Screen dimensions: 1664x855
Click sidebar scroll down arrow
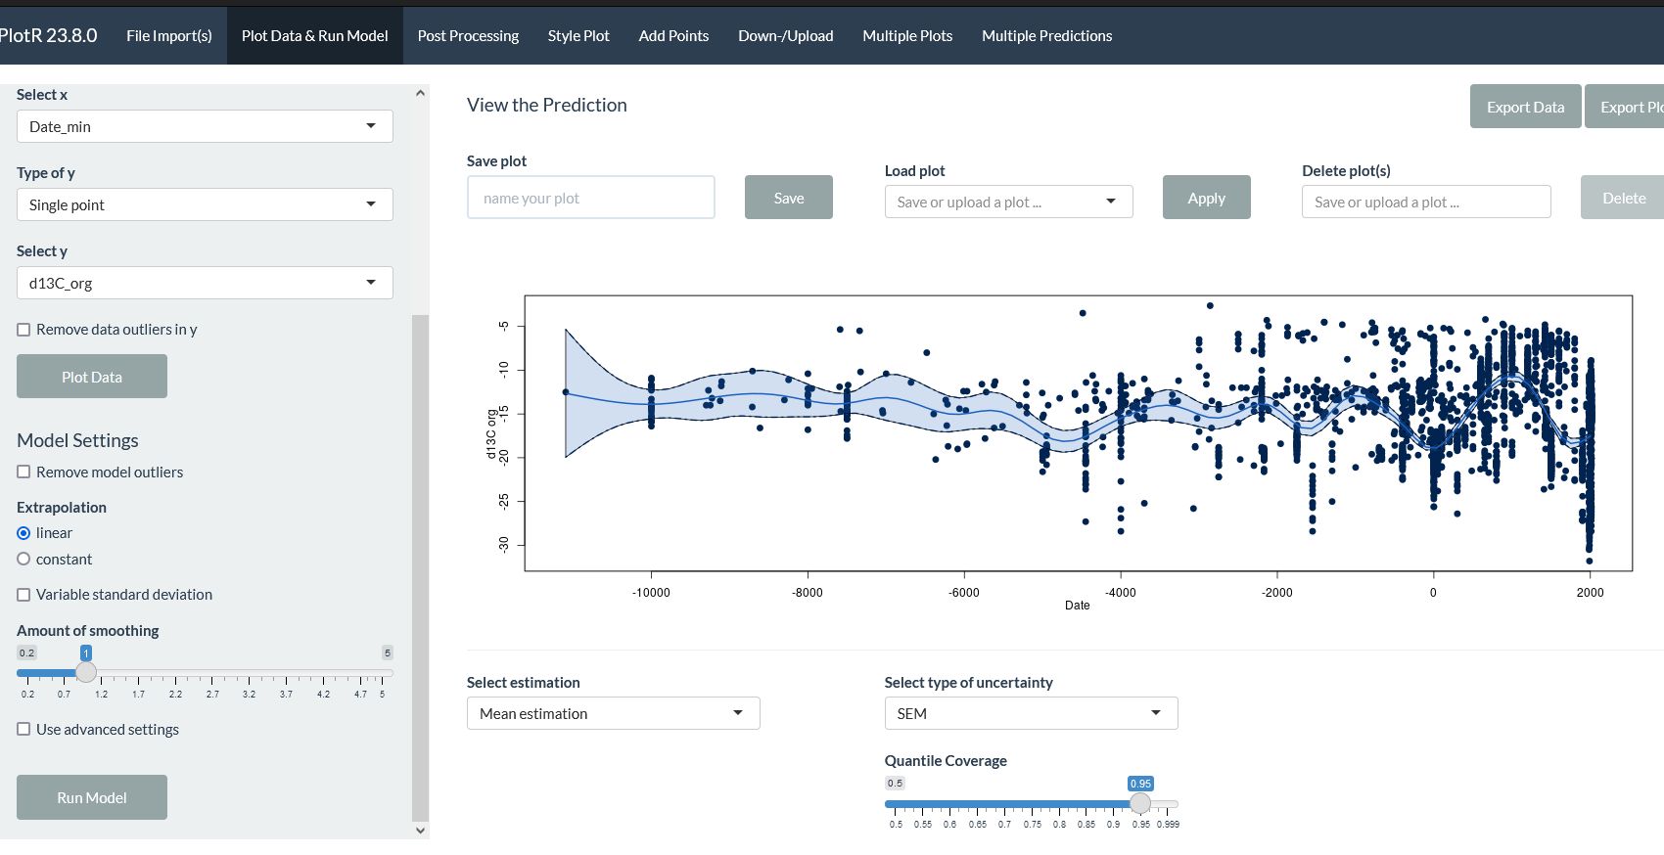421,831
